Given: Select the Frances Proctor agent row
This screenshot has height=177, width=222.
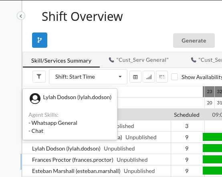Looking at the screenshot, I should [97, 160].
